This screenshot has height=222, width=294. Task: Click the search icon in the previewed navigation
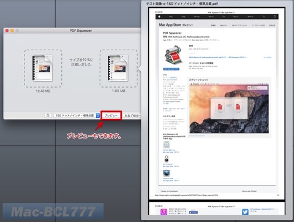(264, 17)
